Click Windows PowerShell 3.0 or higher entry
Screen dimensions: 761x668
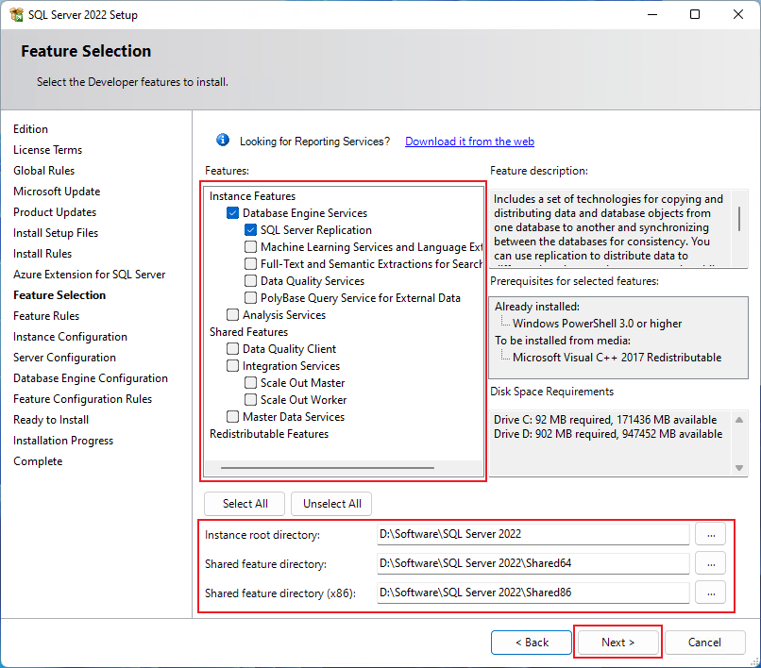597,324
